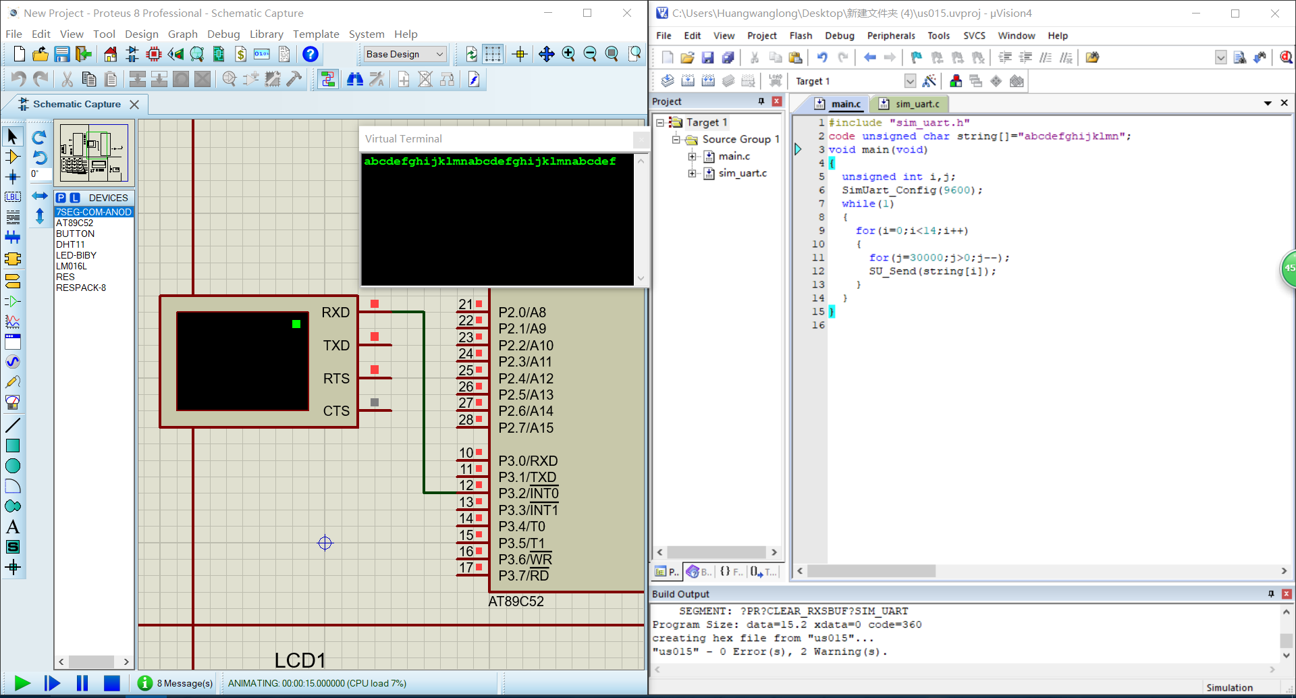Open the Proteus Debug menu

coord(223,34)
